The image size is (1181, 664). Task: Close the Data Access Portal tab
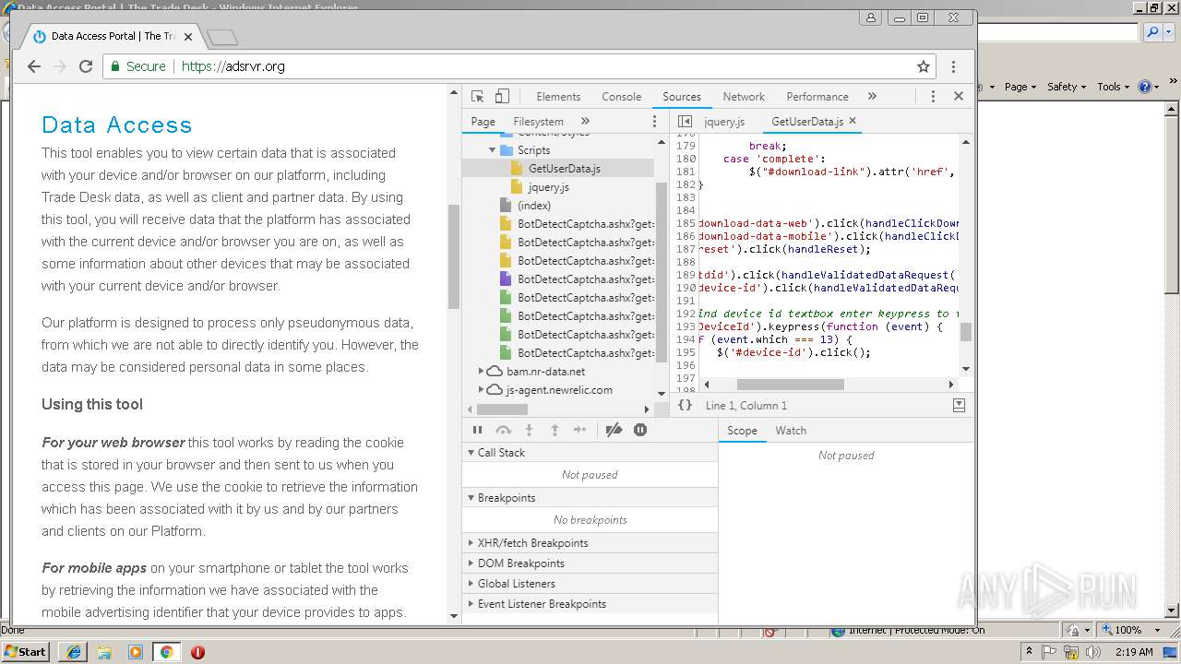pyautogui.click(x=188, y=37)
